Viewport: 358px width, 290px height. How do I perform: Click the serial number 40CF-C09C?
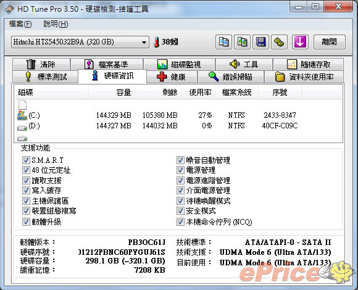click(280, 126)
